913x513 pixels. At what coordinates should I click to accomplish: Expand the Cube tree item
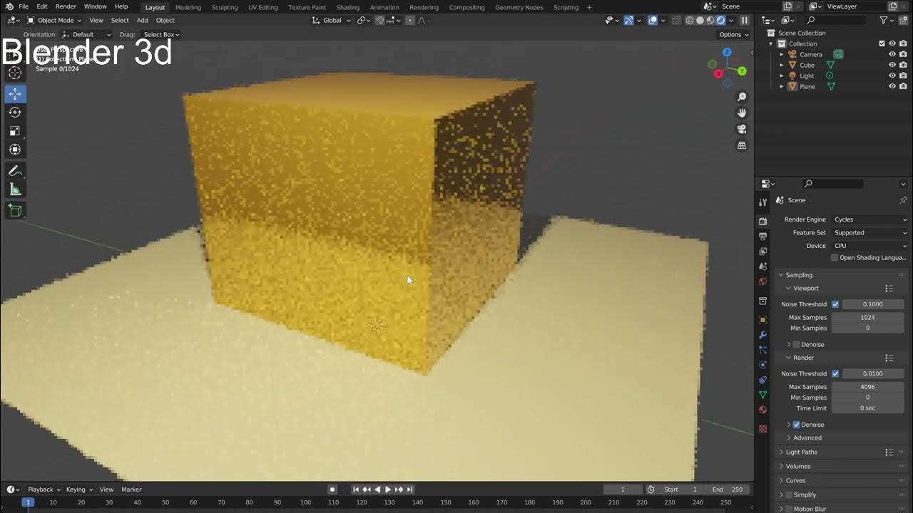(781, 65)
